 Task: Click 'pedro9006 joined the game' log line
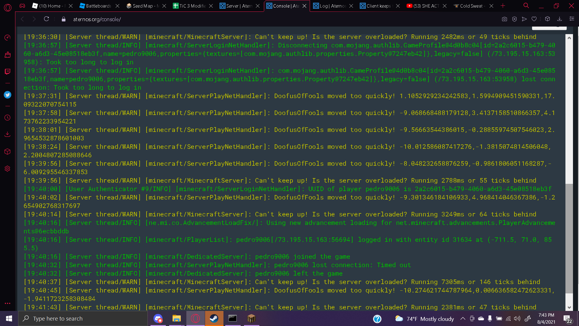[x=187, y=257]
